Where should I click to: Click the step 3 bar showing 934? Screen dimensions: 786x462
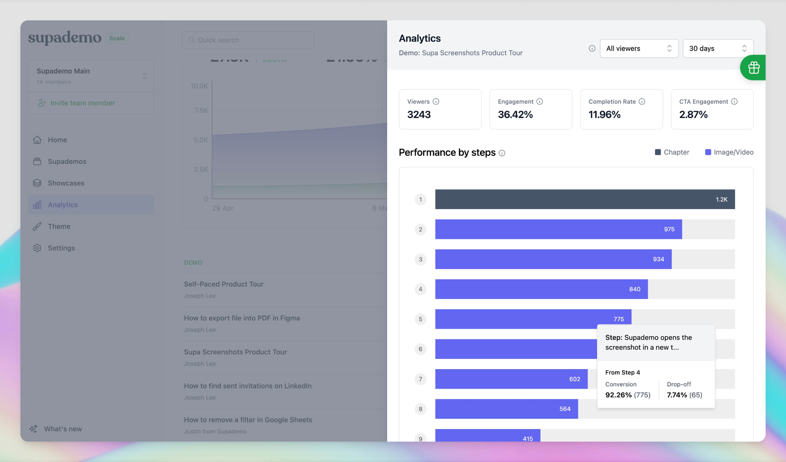553,259
